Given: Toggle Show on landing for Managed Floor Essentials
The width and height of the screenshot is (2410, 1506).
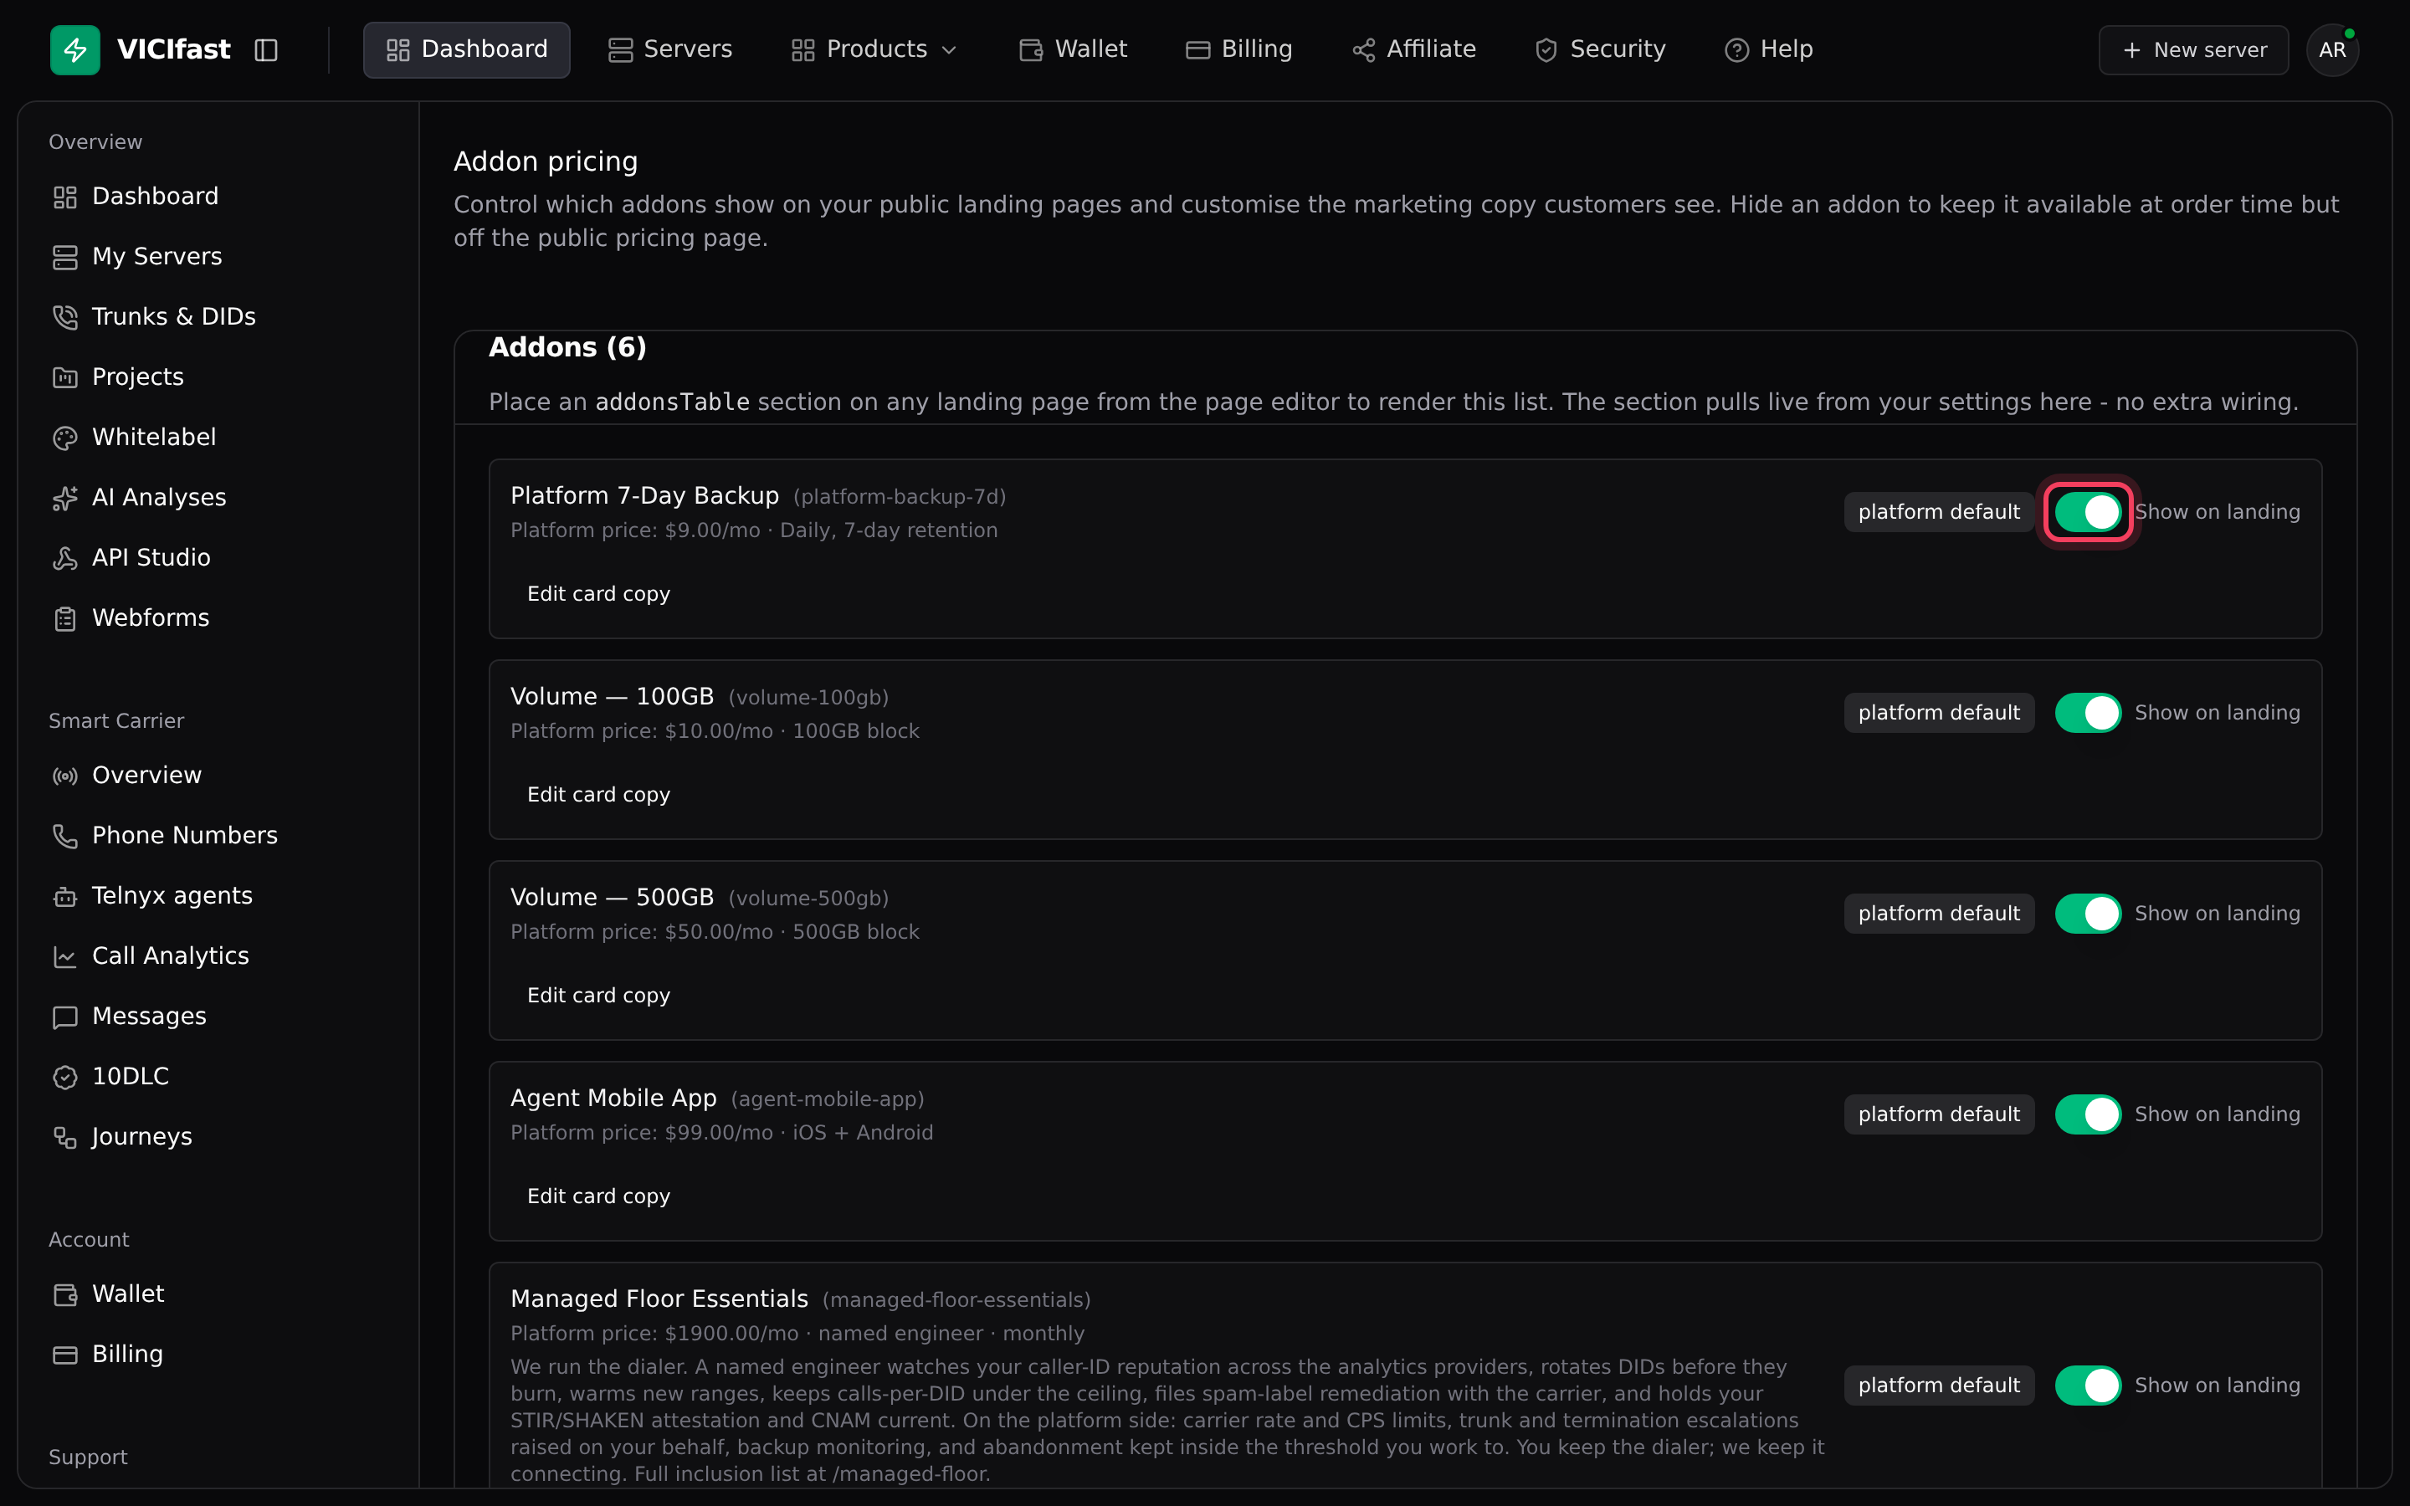Looking at the screenshot, I should point(2087,1386).
